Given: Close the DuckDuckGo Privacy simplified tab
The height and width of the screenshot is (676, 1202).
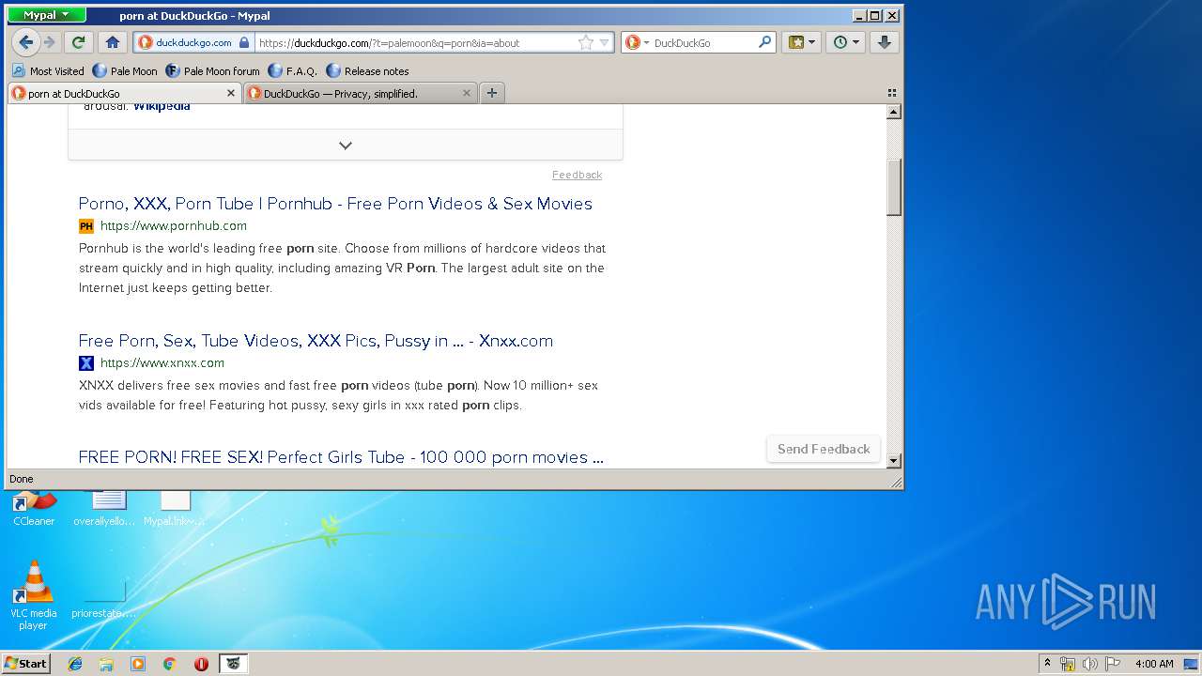Looking at the screenshot, I should [x=467, y=93].
